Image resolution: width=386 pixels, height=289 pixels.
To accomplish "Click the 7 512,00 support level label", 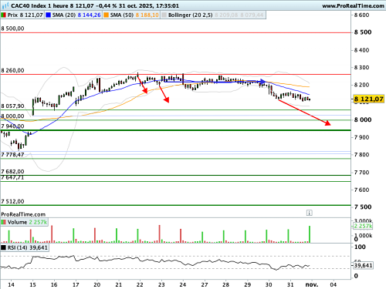I will pos(12,201).
